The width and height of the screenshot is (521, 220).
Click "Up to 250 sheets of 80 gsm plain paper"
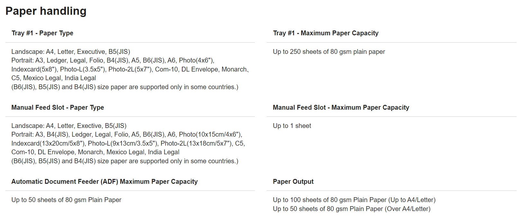tap(329, 52)
